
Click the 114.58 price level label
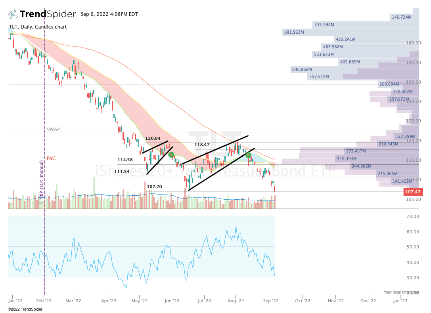125,160
